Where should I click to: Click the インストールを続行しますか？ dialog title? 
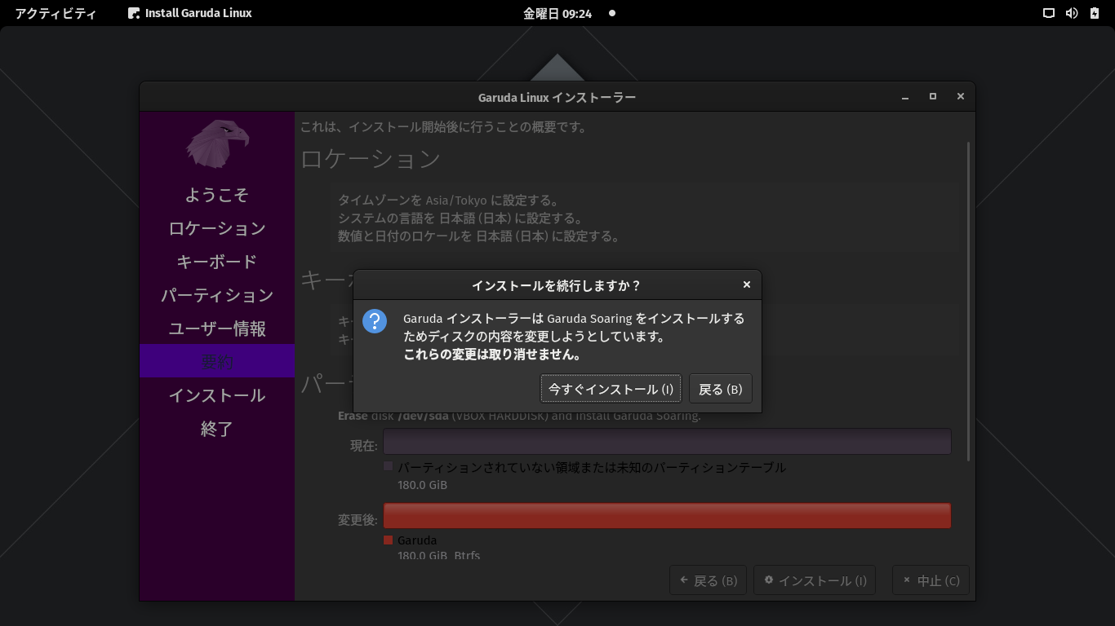[x=557, y=285]
